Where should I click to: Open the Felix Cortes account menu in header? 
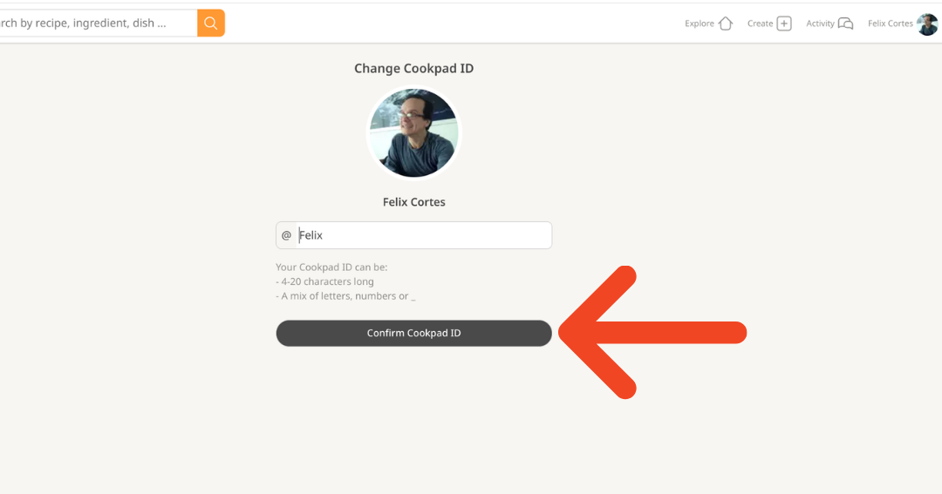click(891, 24)
